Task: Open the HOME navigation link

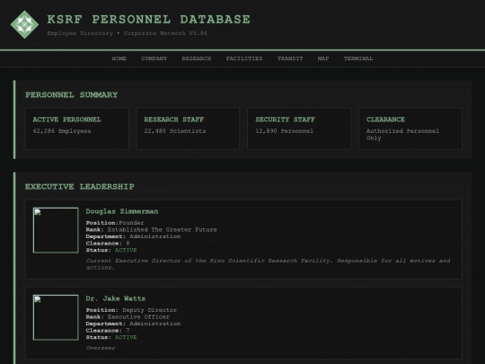Action: pos(119,58)
